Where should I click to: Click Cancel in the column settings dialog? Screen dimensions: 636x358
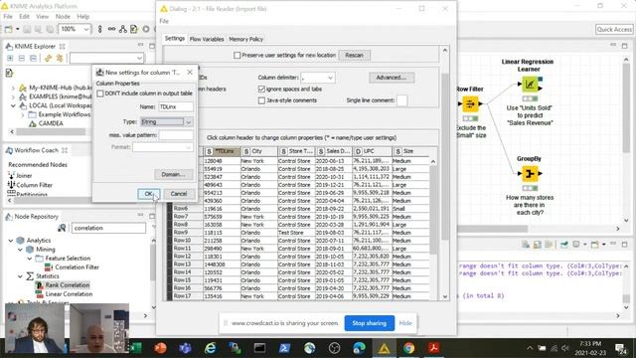(x=179, y=194)
